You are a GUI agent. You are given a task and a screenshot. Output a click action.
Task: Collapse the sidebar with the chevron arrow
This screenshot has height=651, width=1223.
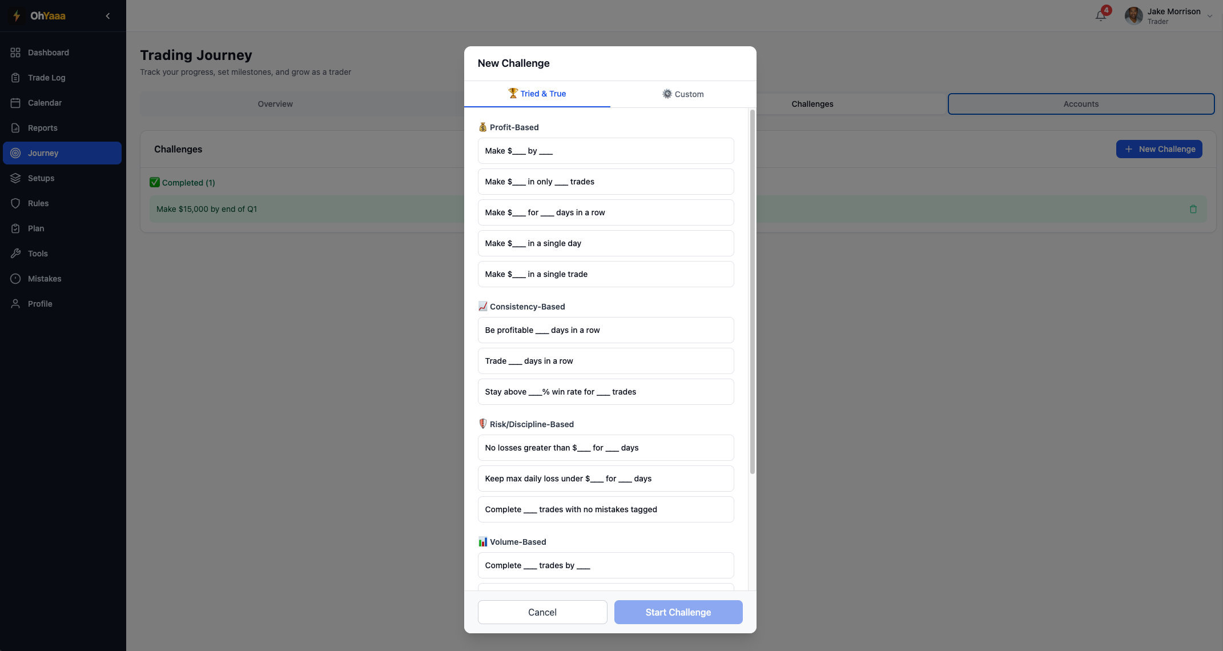tap(108, 16)
